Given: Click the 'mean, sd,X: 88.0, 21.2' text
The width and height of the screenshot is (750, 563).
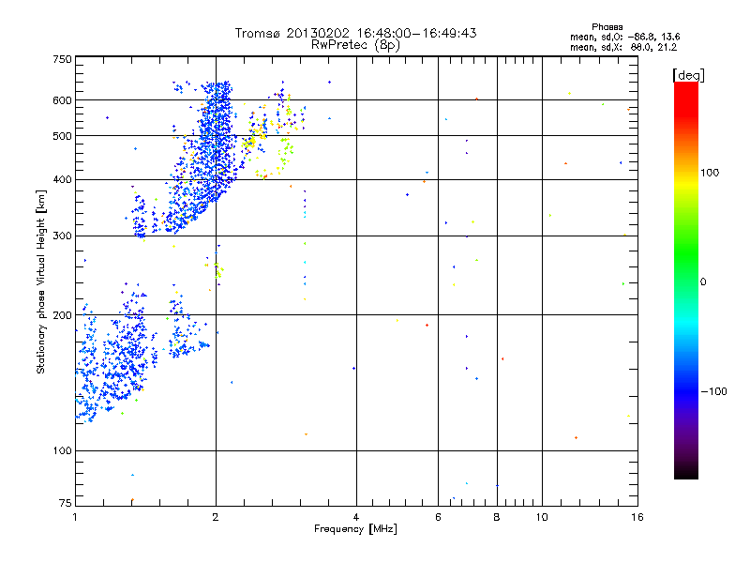Looking at the screenshot, I should click(x=623, y=47).
